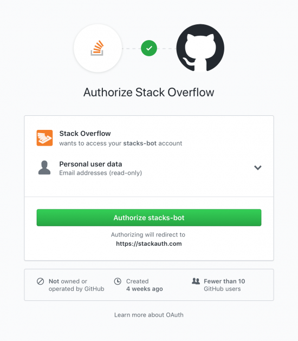
Task: Click the Authorize Stack Overflow heading
Action: coord(149,92)
